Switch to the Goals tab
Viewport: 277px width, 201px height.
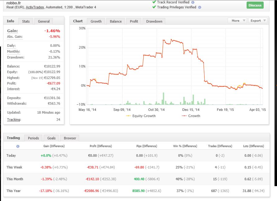pyautogui.click(x=51, y=138)
